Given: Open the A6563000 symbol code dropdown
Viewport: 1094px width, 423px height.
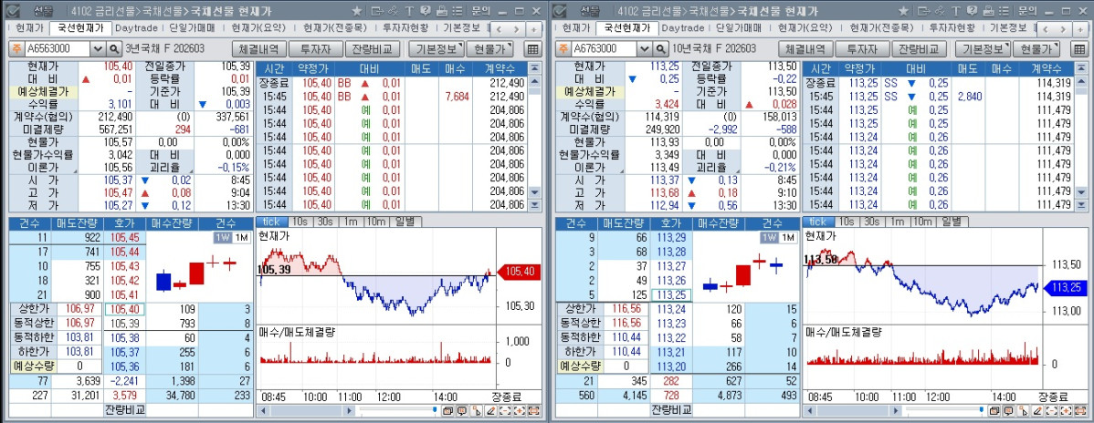Looking at the screenshot, I should pos(99,48).
